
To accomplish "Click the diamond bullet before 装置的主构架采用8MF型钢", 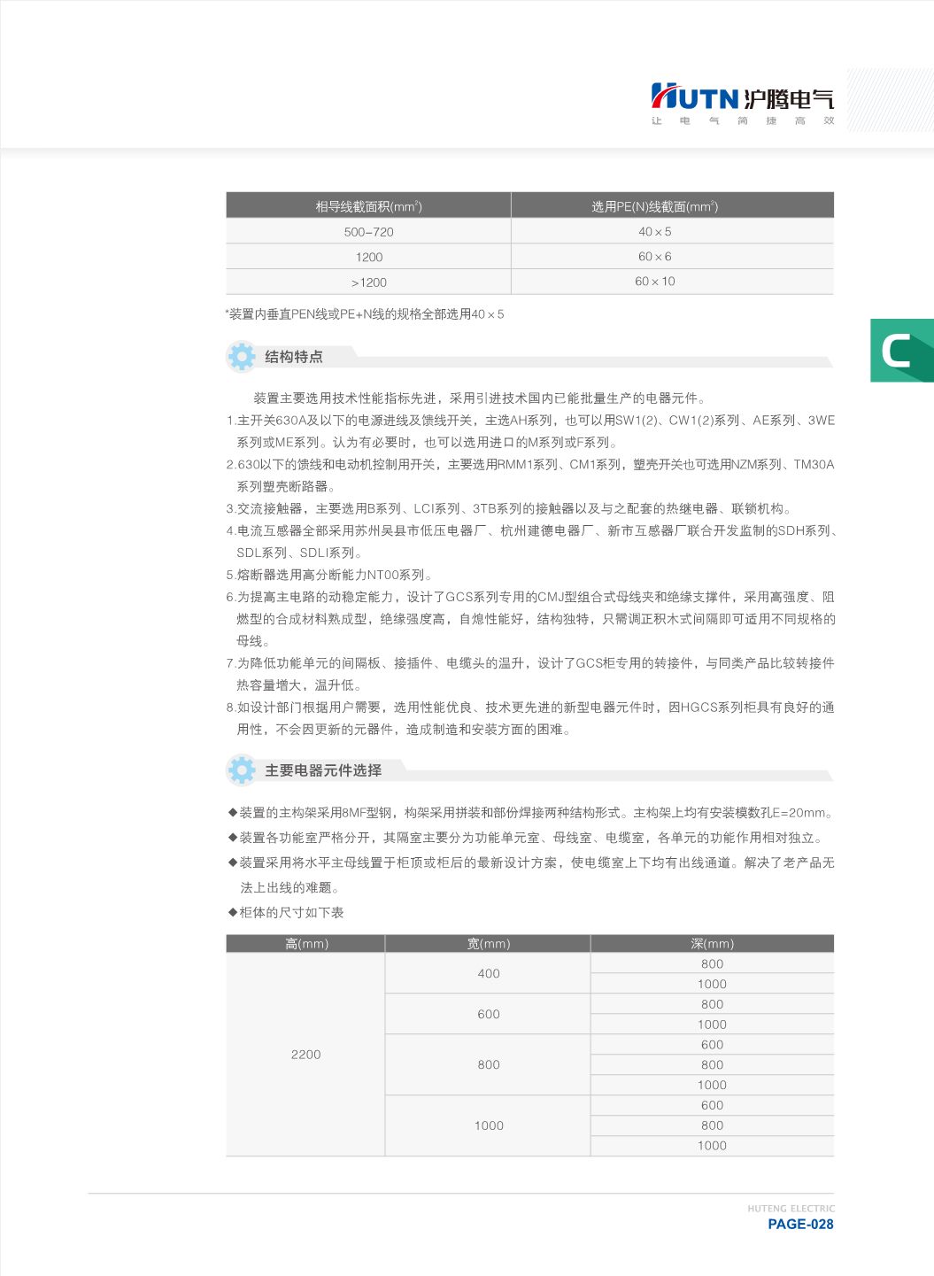I will 232,811.
